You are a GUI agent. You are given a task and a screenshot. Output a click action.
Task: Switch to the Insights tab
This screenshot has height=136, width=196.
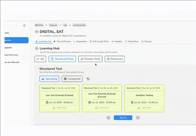coord(117,41)
